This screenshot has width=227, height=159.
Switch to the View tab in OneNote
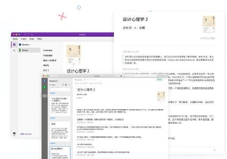point(39,39)
